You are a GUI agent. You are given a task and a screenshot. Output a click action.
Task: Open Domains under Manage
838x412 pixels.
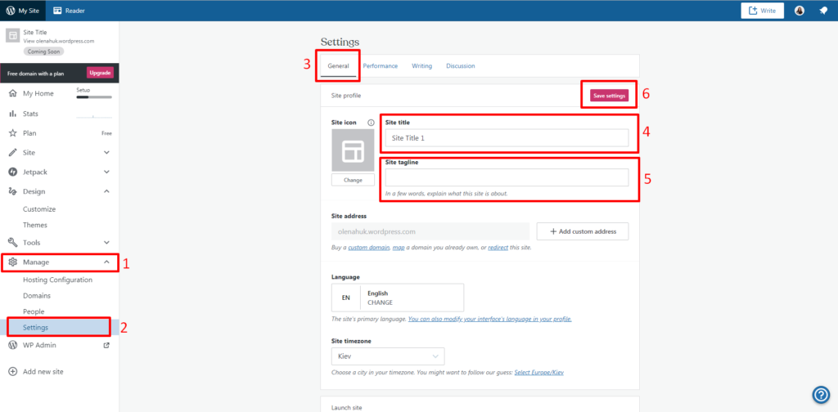[36, 295]
